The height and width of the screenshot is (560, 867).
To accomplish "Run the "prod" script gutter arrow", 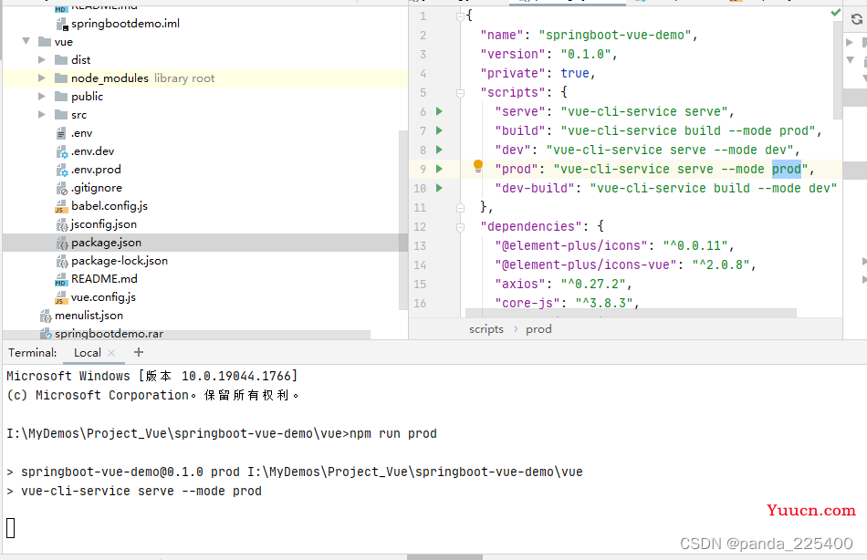I will [x=439, y=169].
